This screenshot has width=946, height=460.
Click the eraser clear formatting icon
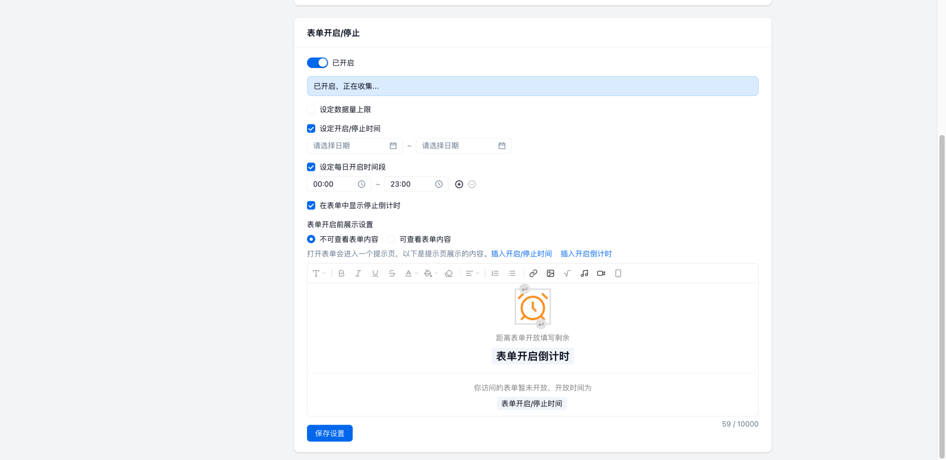(449, 273)
